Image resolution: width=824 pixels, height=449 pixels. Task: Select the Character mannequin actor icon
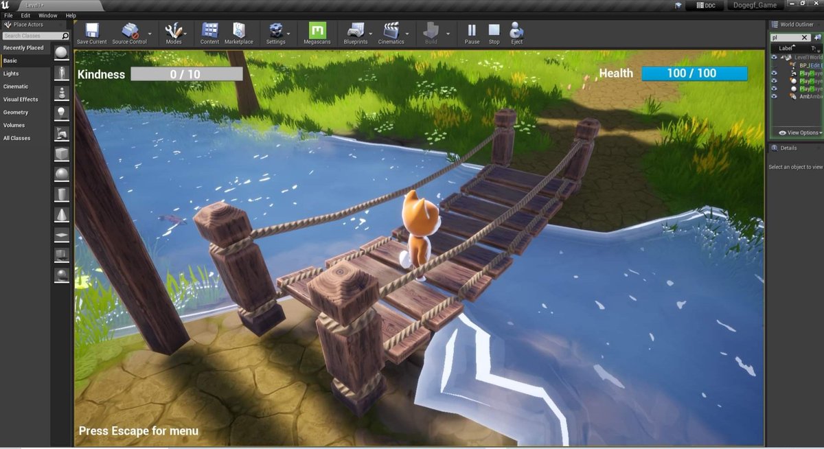point(62,73)
